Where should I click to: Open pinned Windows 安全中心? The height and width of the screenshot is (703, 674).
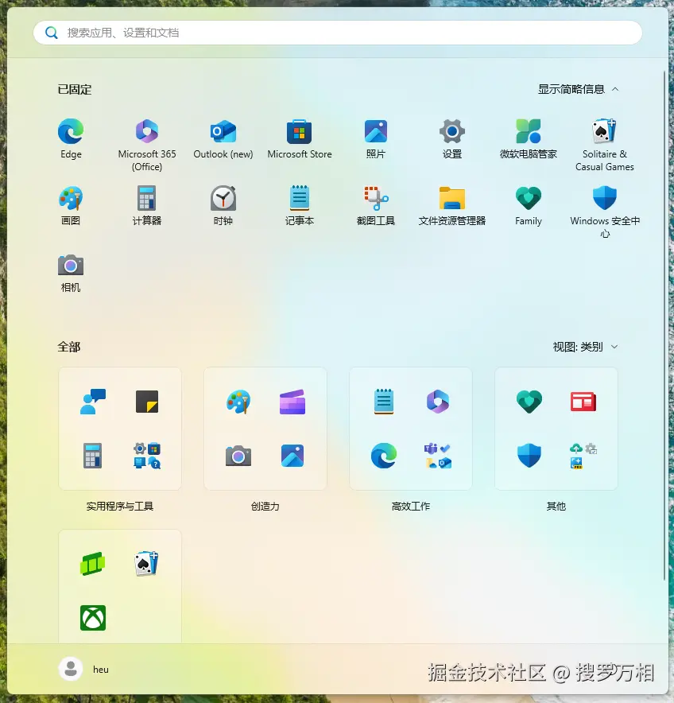tap(605, 212)
